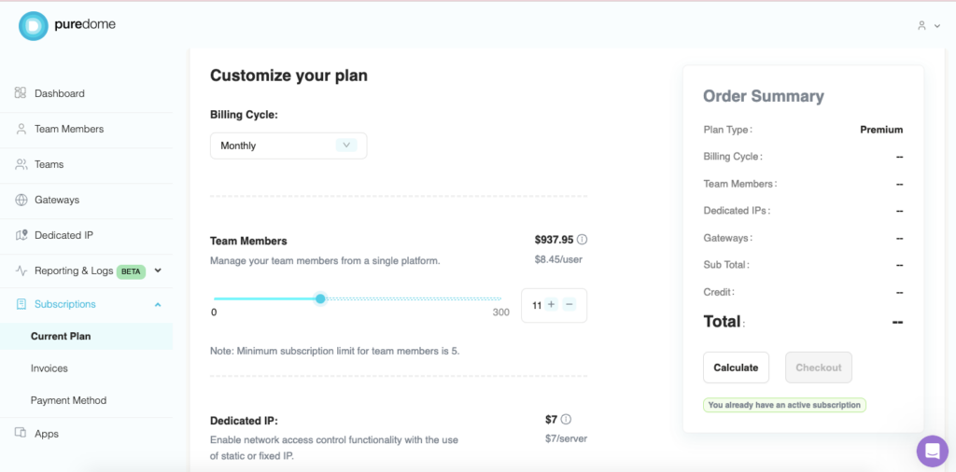
Task: Click the Dedicated IP price info icon
Action: pos(566,420)
